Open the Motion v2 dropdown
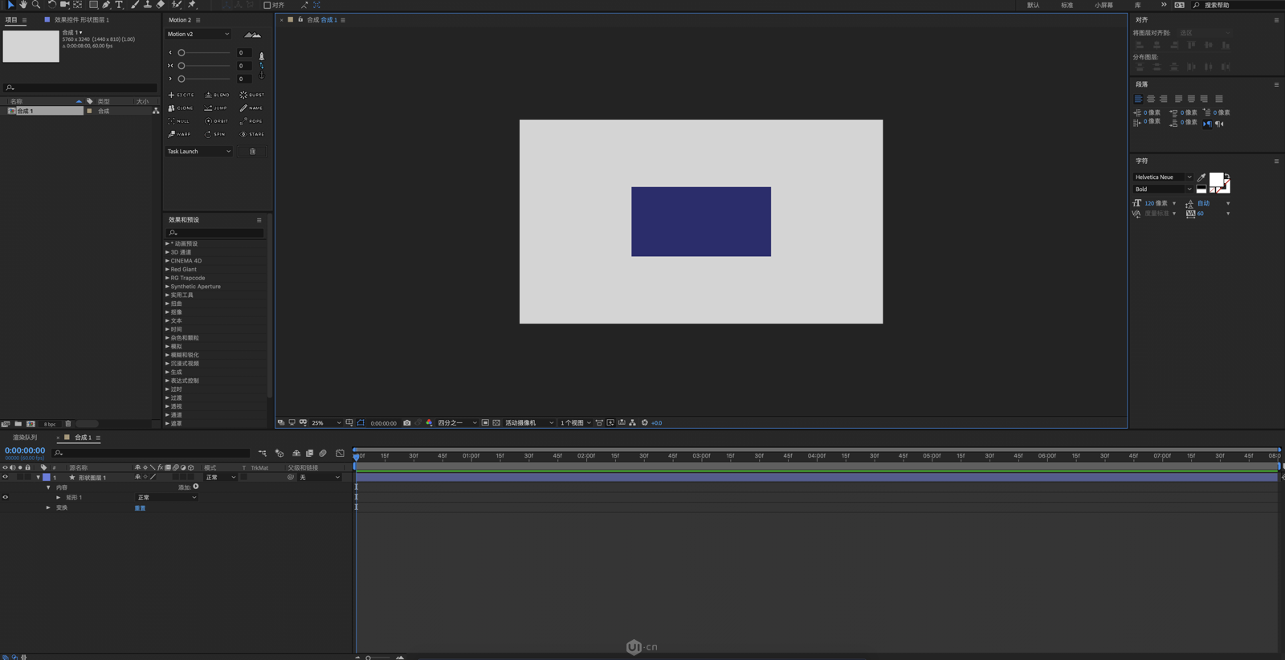The height and width of the screenshot is (660, 1285). [x=198, y=35]
